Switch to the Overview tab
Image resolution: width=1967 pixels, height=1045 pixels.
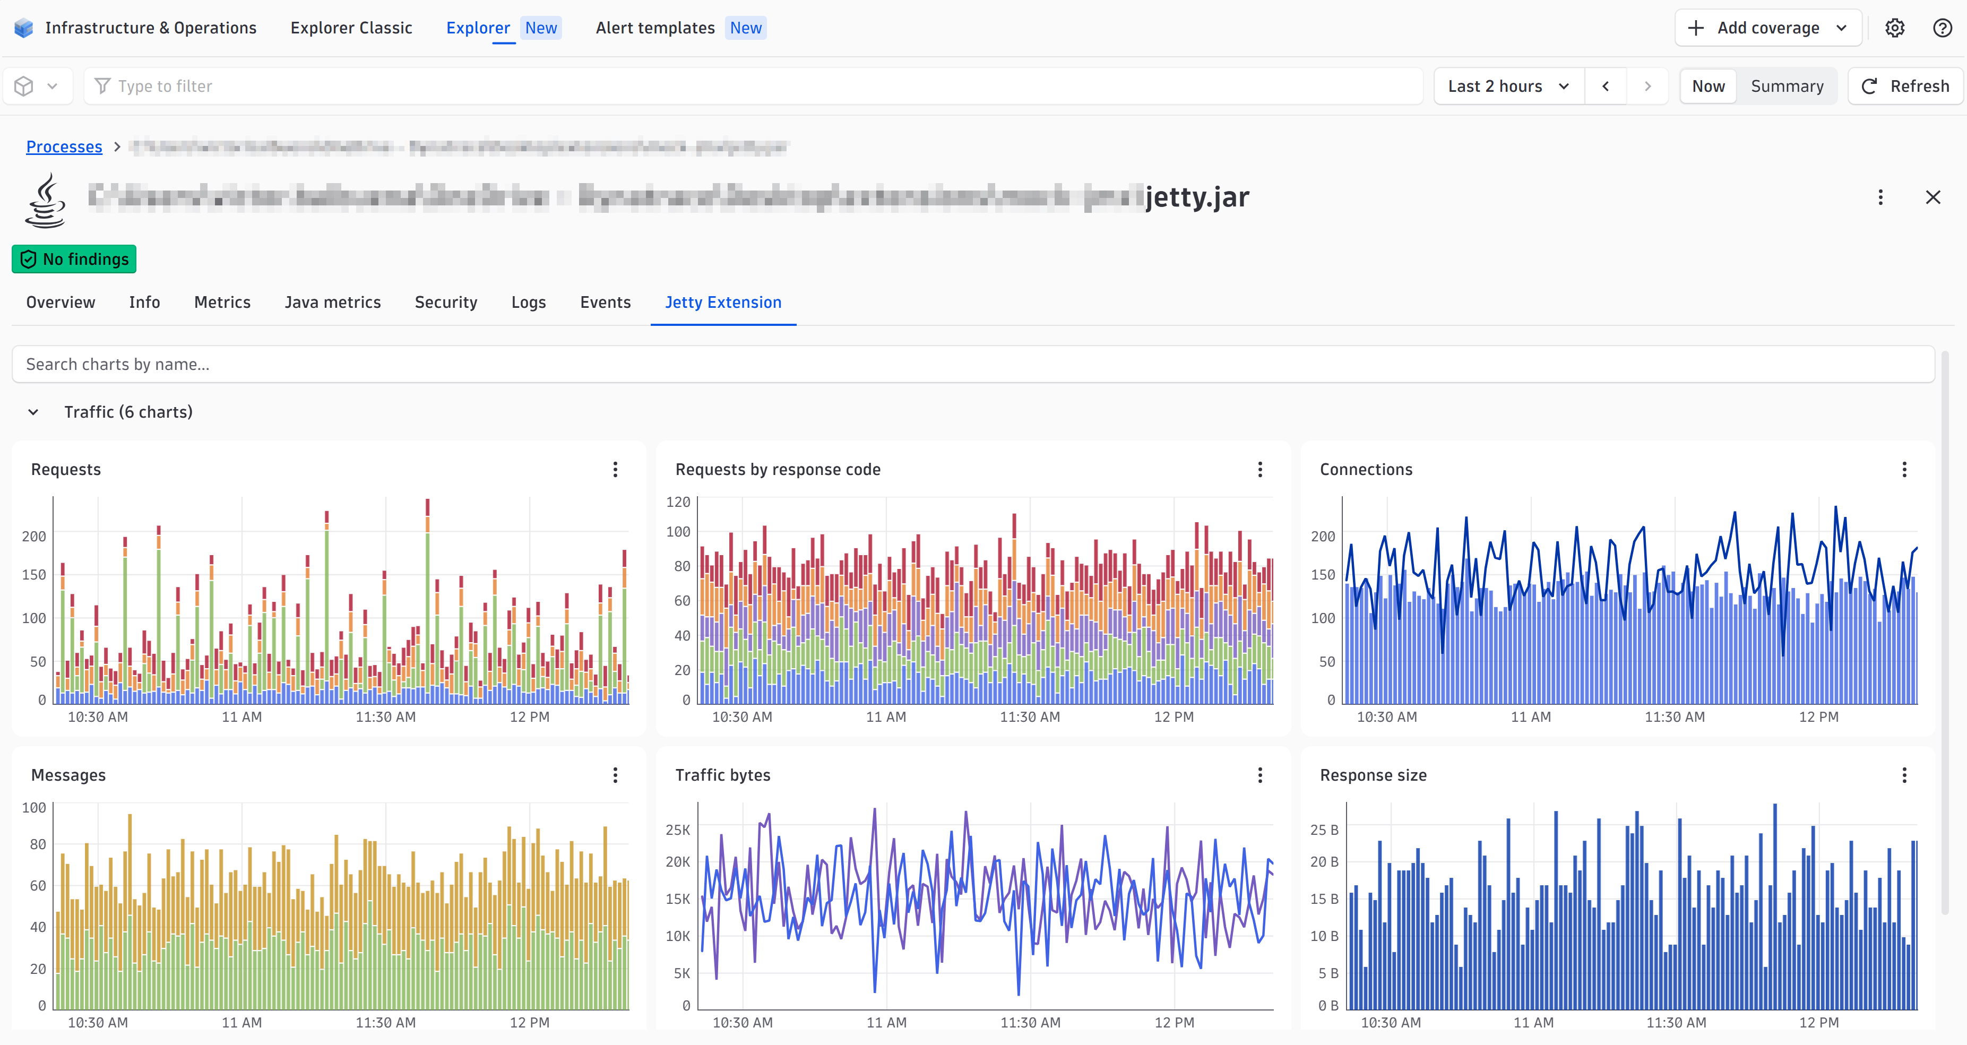[61, 303]
